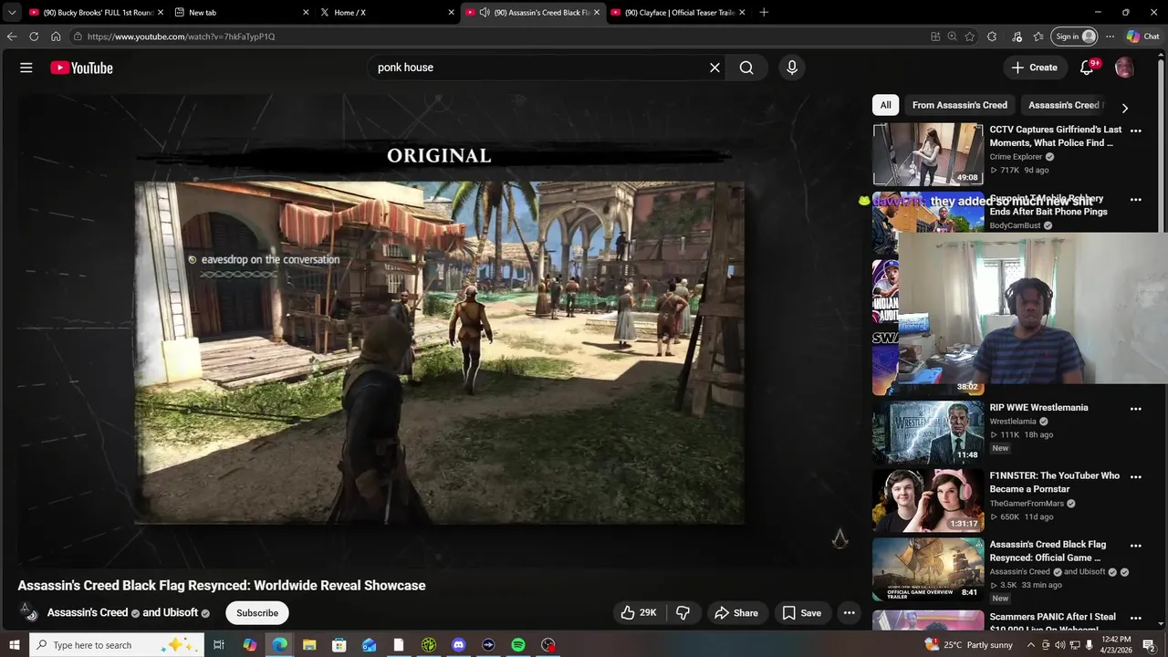Show hidden system tray icons chevron
This screenshot has width=1168, height=657.
tap(1031, 645)
